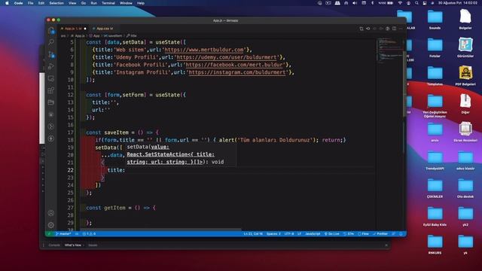Open the File menu
This screenshot has height=271, width=482.
pyautogui.click(x=30, y=3)
